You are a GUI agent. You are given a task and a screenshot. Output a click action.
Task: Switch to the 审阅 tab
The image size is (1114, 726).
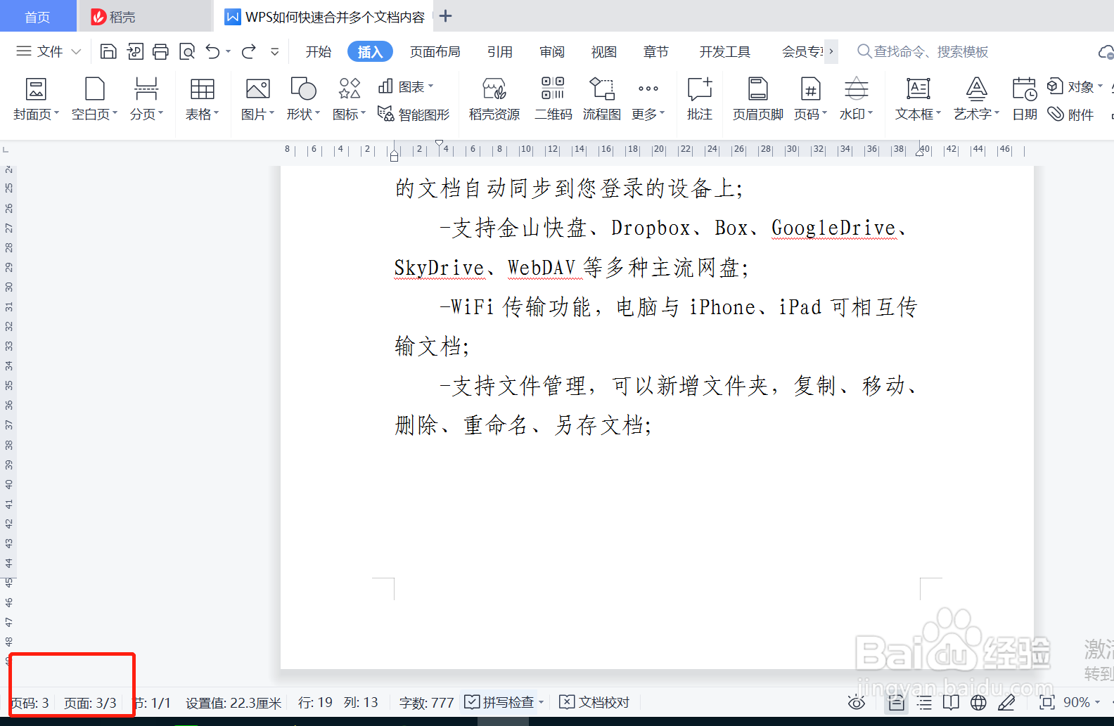pyautogui.click(x=552, y=51)
